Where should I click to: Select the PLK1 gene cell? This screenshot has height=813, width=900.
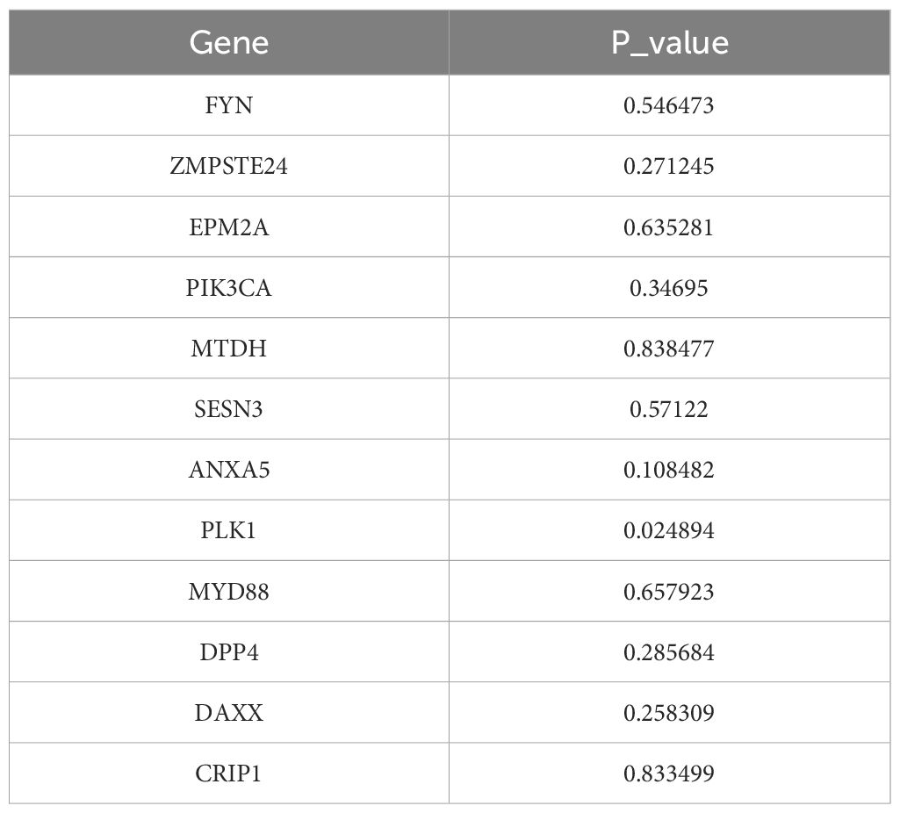[x=228, y=530]
